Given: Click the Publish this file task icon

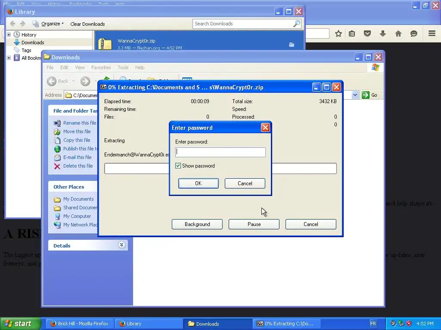Looking at the screenshot, I should point(57,149).
